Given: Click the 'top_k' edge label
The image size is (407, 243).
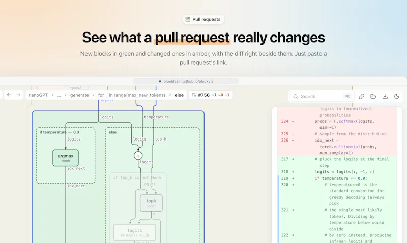Looking at the screenshot, I should pos(161,139).
